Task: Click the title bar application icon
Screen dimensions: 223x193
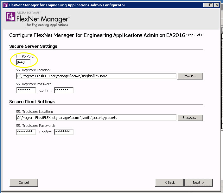Action: tap(6, 5)
